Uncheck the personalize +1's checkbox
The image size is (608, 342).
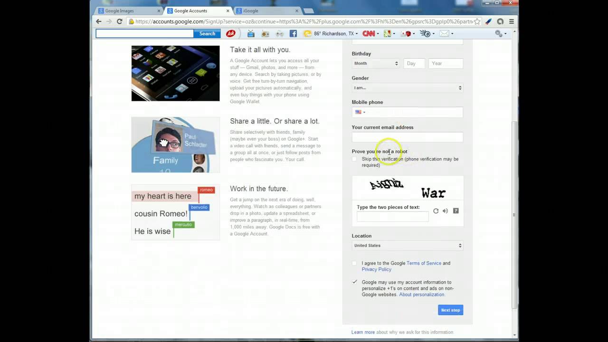click(354, 282)
